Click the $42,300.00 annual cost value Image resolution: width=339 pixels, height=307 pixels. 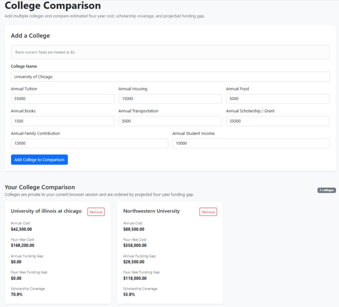(21, 229)
